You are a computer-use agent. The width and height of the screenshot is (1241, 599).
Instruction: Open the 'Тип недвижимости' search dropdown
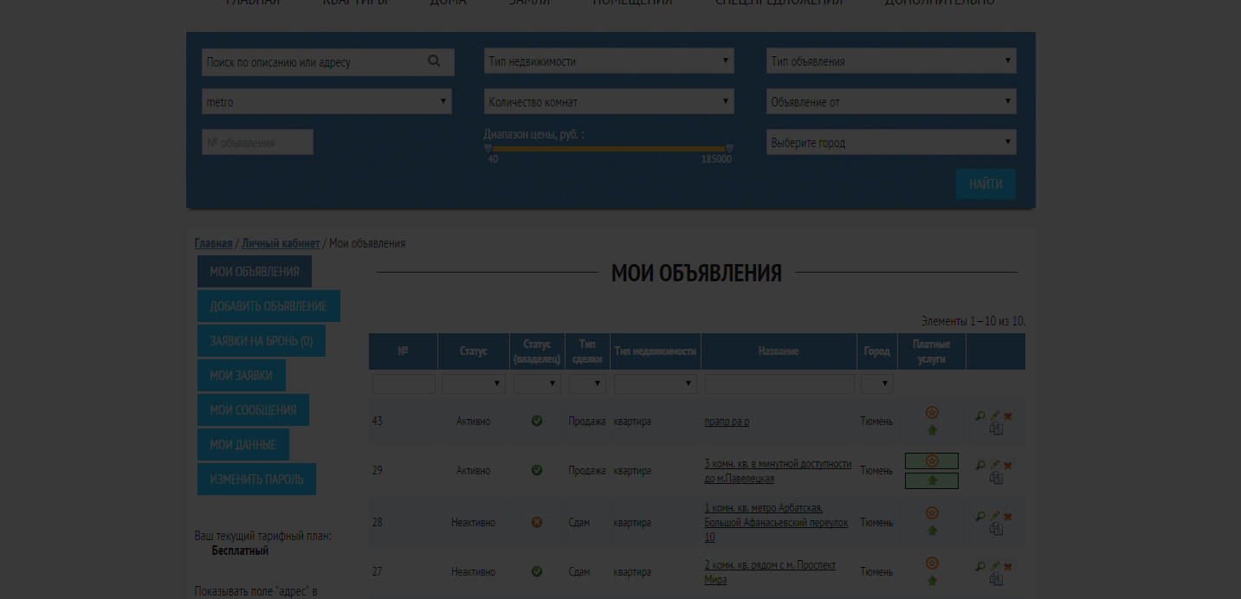pyautogui.click(x=609, y=61)
